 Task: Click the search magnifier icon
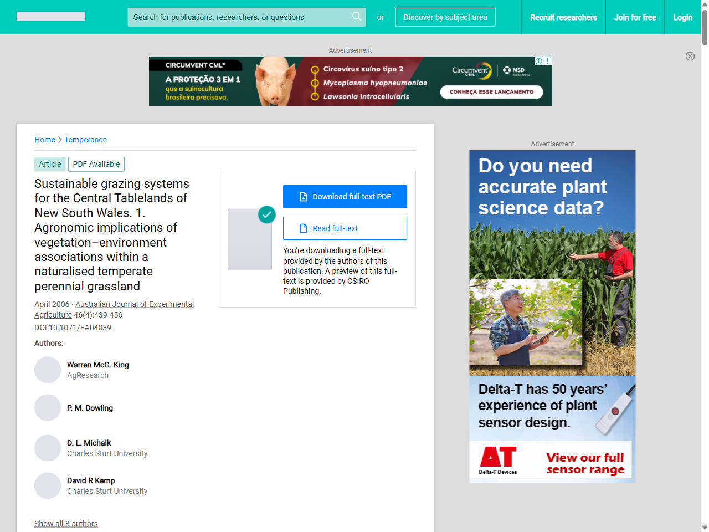click(x=357, y=17)
